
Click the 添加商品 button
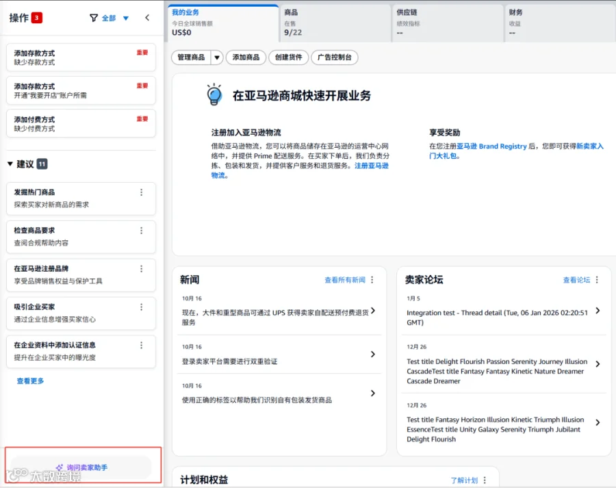(246, 57)
